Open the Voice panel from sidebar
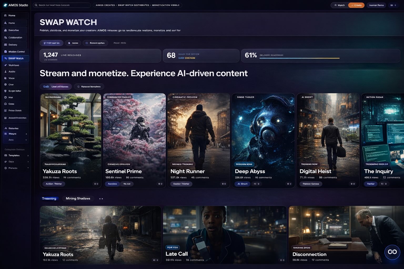404x269 pixels. pyautogui.click(x=11, y=78)
